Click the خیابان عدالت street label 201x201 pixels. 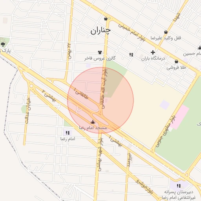[27, 111]
